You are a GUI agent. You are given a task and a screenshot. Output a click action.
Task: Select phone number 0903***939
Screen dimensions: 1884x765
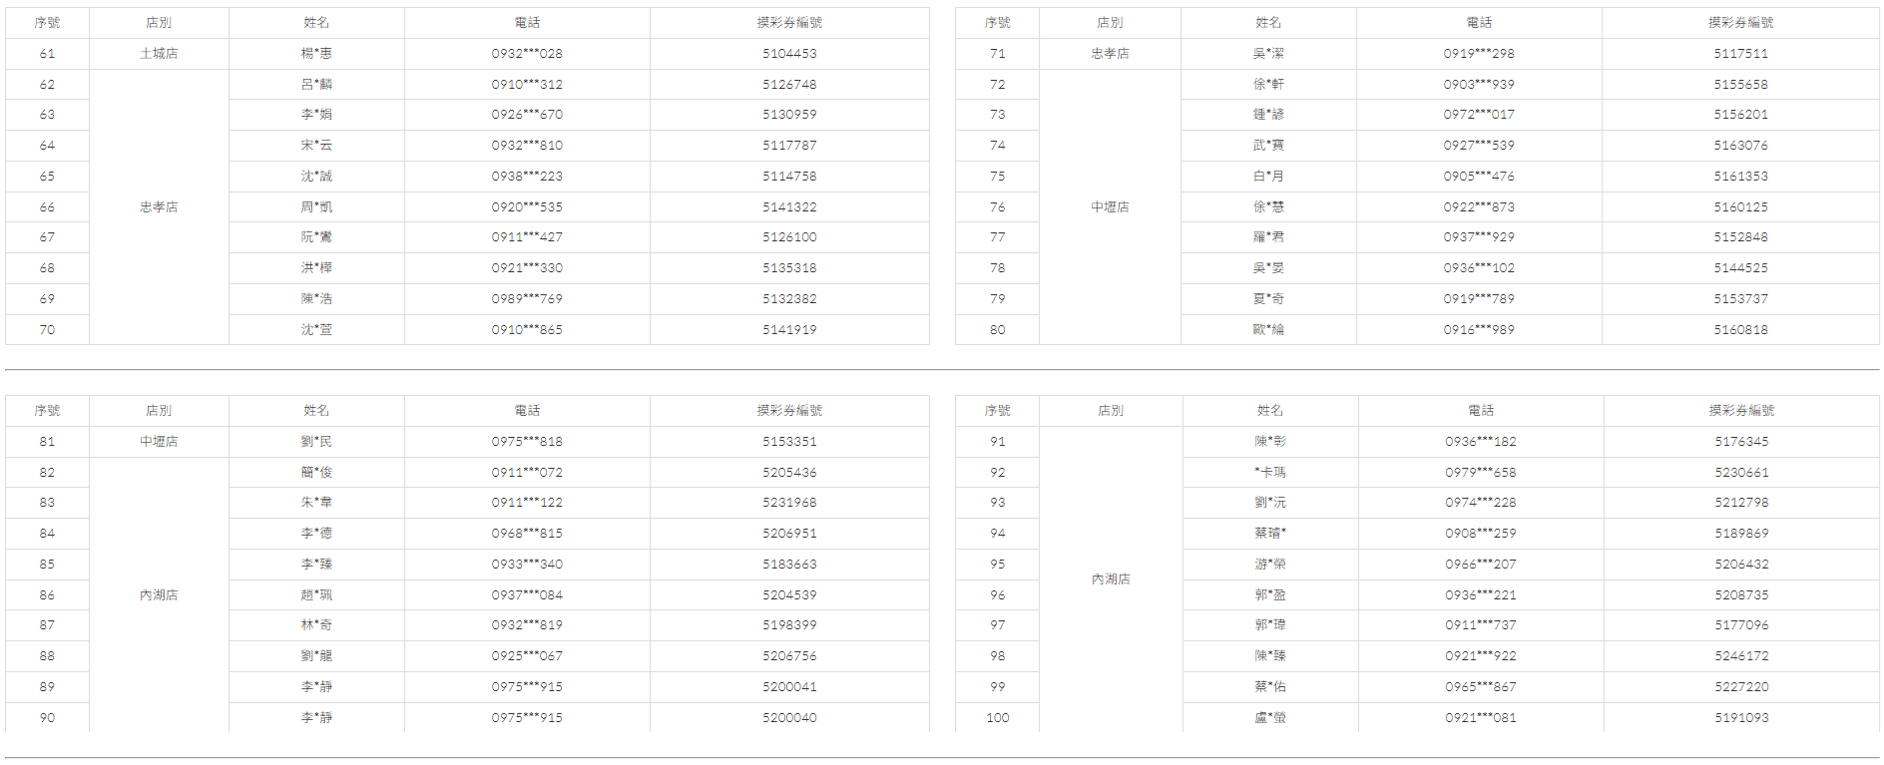point(1479,85)
